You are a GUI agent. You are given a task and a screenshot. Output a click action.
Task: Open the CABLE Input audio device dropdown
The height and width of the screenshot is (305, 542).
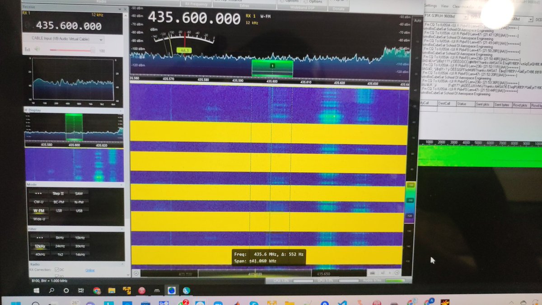(73, 39)
